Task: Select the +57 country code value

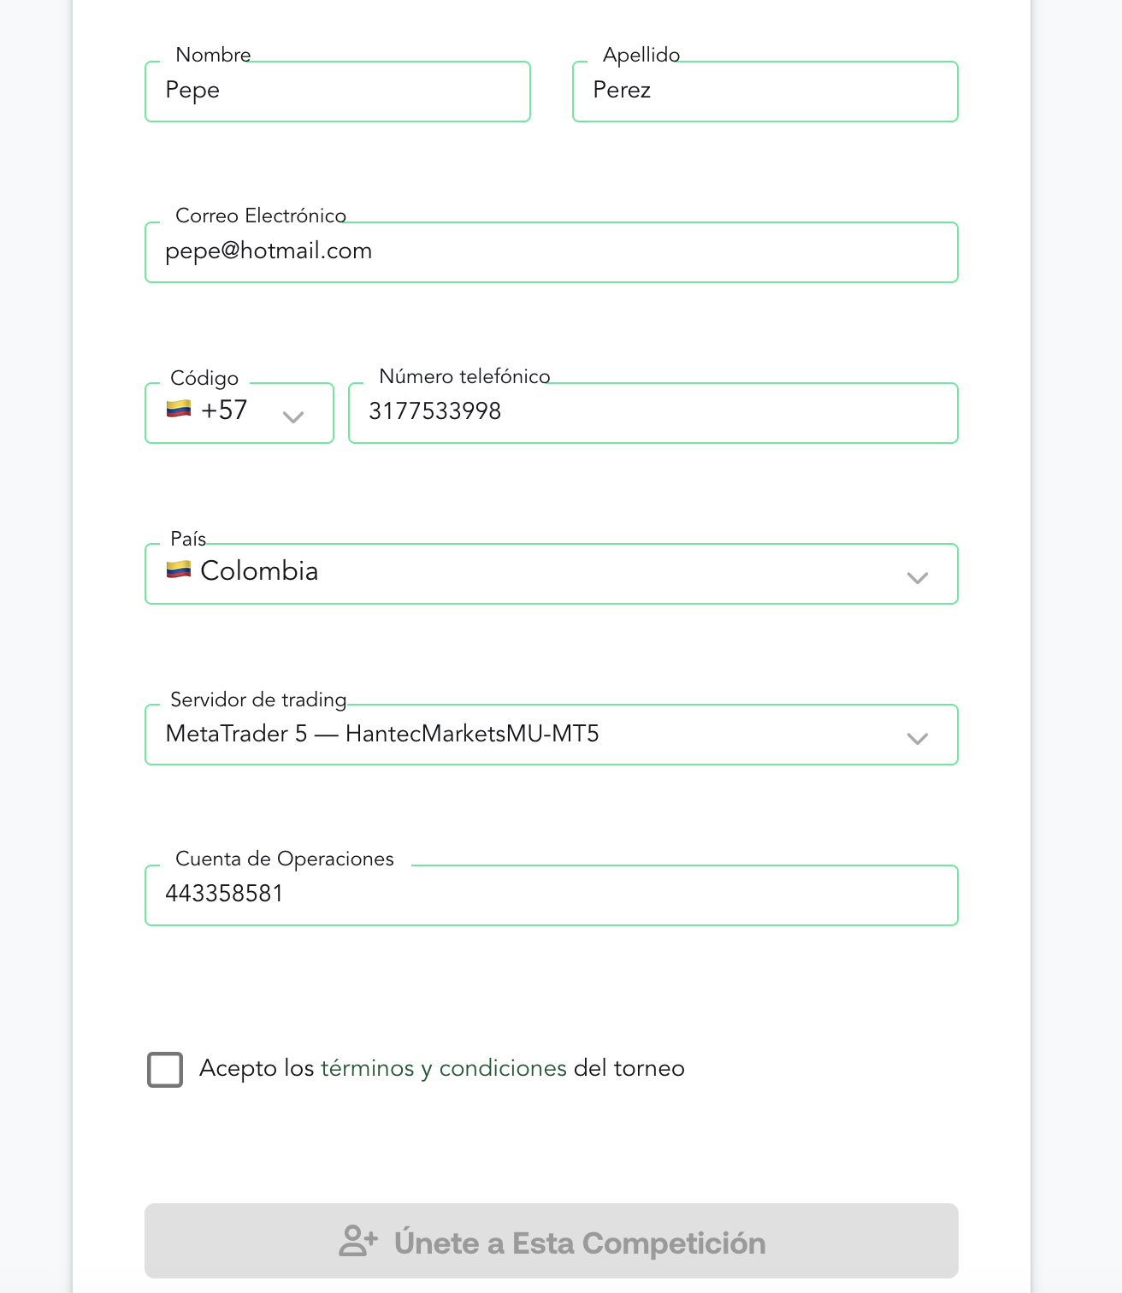Action: [224, 410]
